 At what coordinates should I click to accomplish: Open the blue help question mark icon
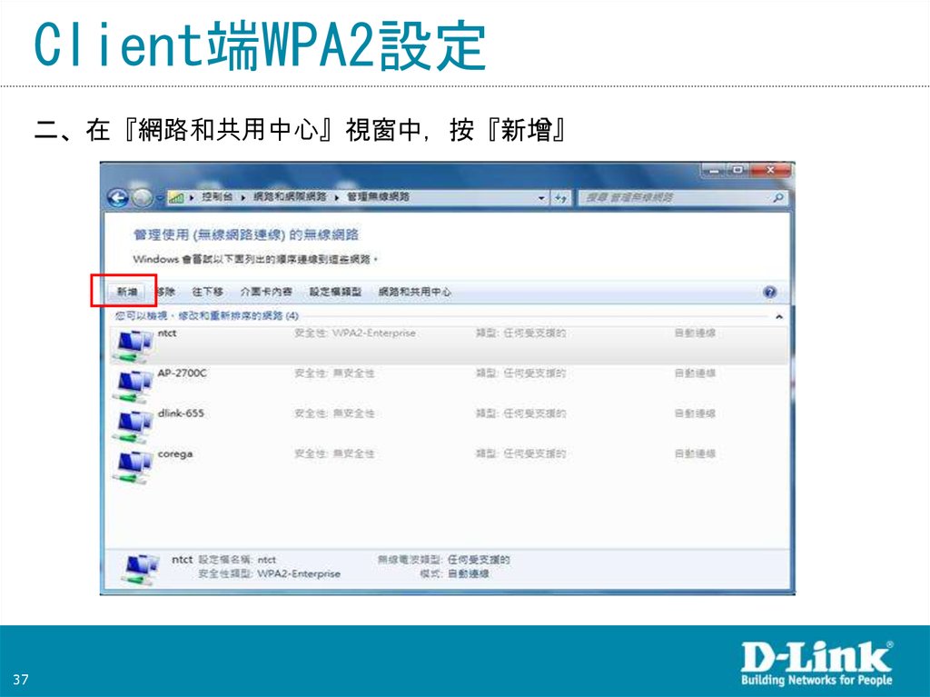(770, 292)
